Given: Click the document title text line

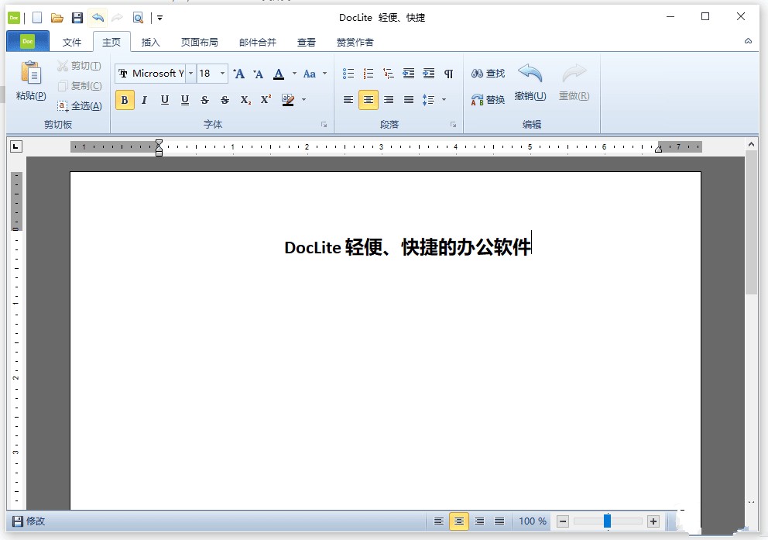Looking at the screenshot, I should point(407,247).
